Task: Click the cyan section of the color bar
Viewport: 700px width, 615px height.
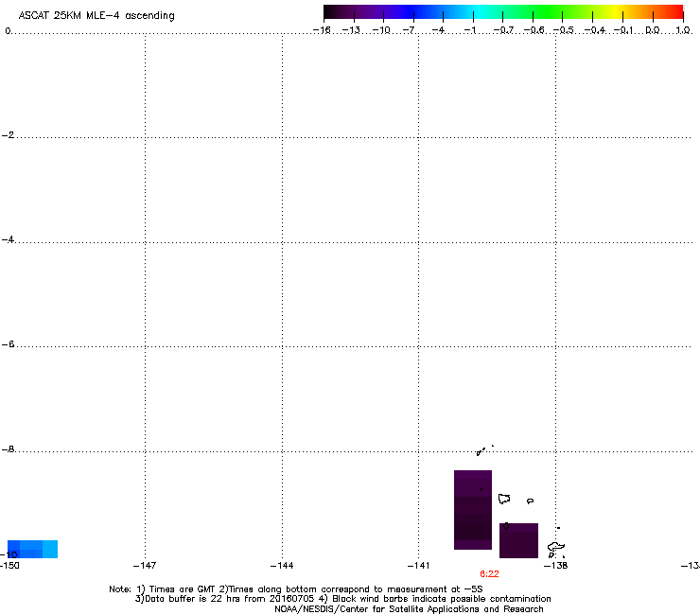Action: click(x=480, y=12)
